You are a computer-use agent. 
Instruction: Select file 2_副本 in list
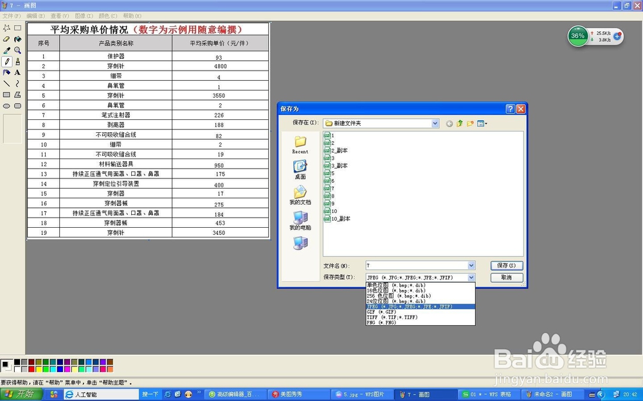336,151
